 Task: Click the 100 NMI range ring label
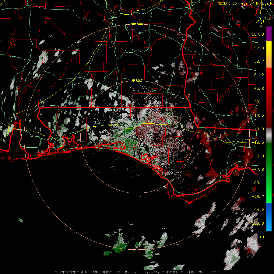point(137,24)
